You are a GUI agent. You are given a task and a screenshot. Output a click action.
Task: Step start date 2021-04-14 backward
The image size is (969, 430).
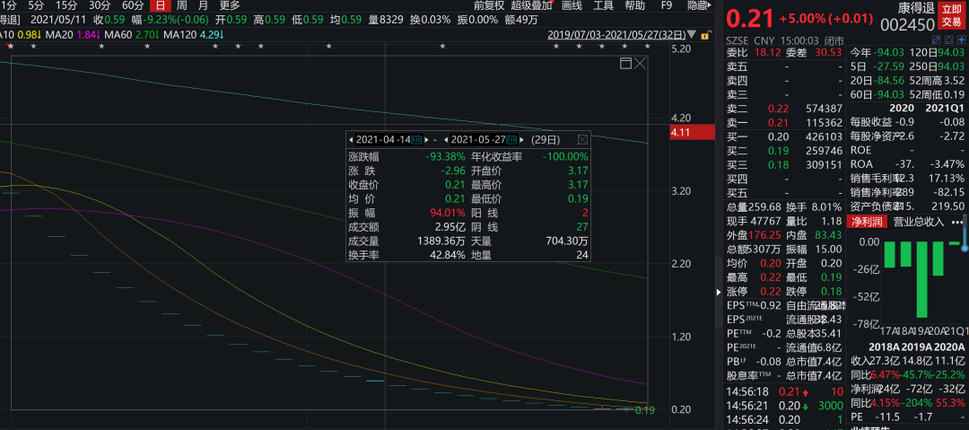click(x=352, y=140)
